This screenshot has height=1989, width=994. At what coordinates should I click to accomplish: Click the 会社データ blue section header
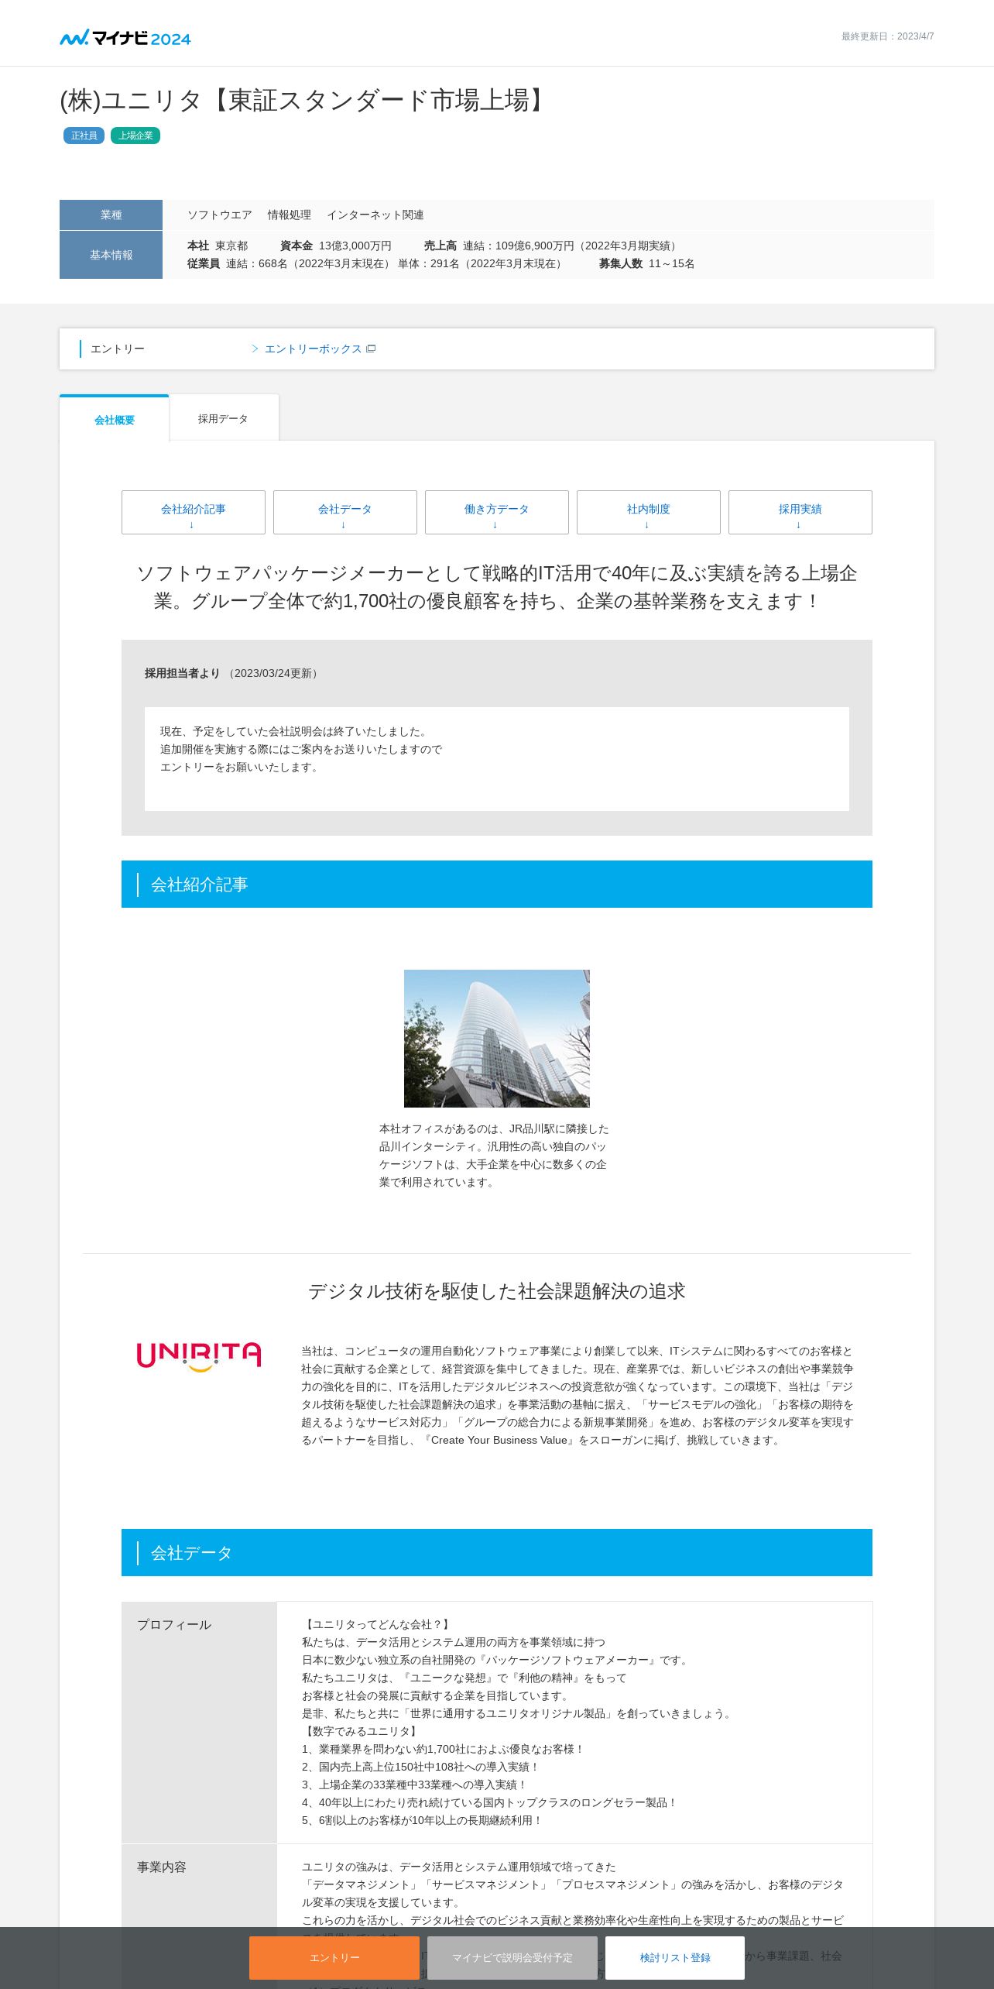point(497,1553)
